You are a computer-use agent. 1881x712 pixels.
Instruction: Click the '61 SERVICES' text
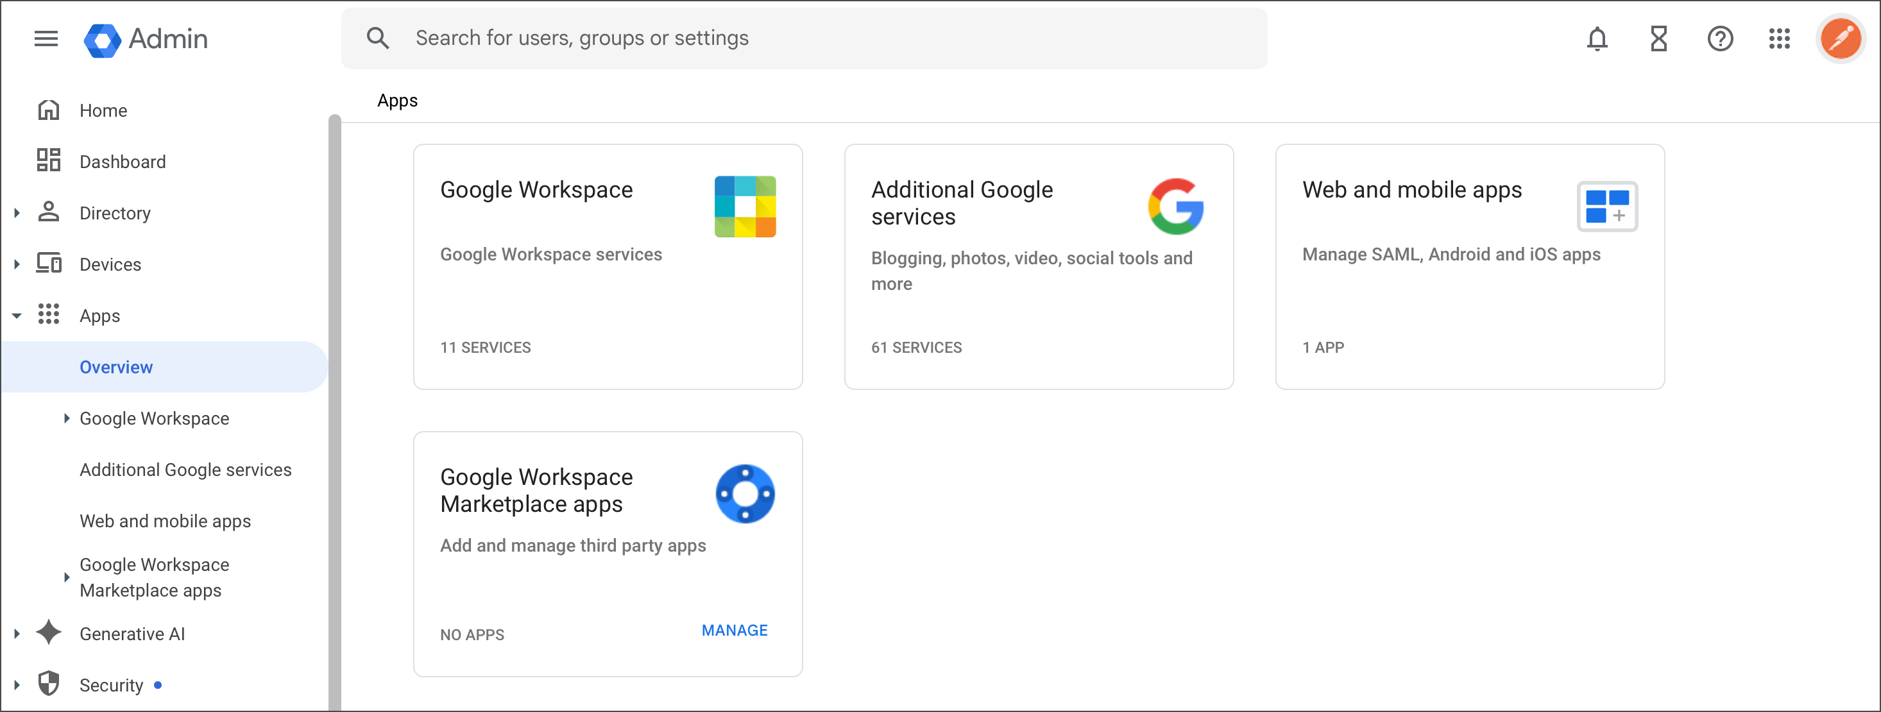(x=915, y=348)
